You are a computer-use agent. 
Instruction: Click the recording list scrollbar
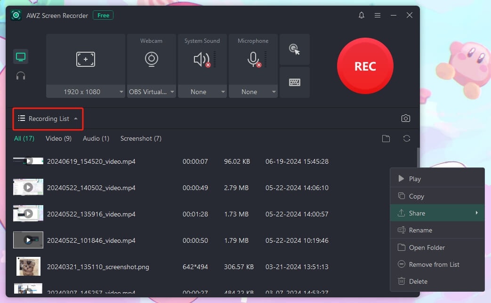click(x=418, y=158)
